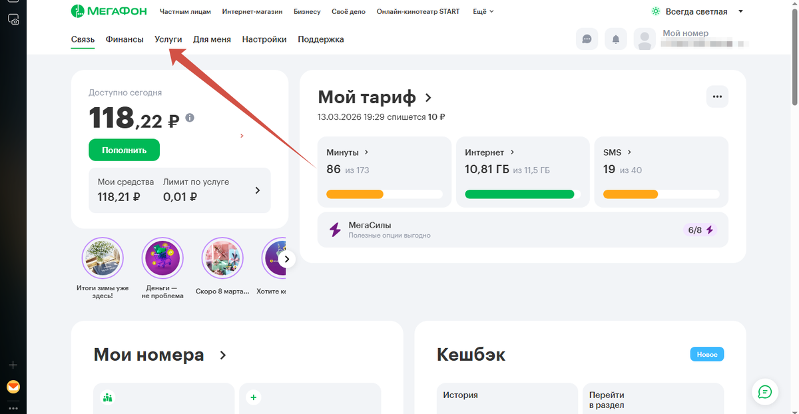Open the Услуги tab
799x414 pixels.
point(168,39)
